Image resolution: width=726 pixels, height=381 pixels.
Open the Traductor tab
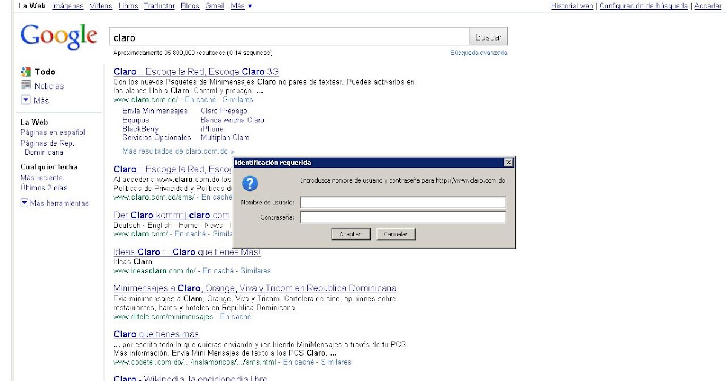point(160,6)
